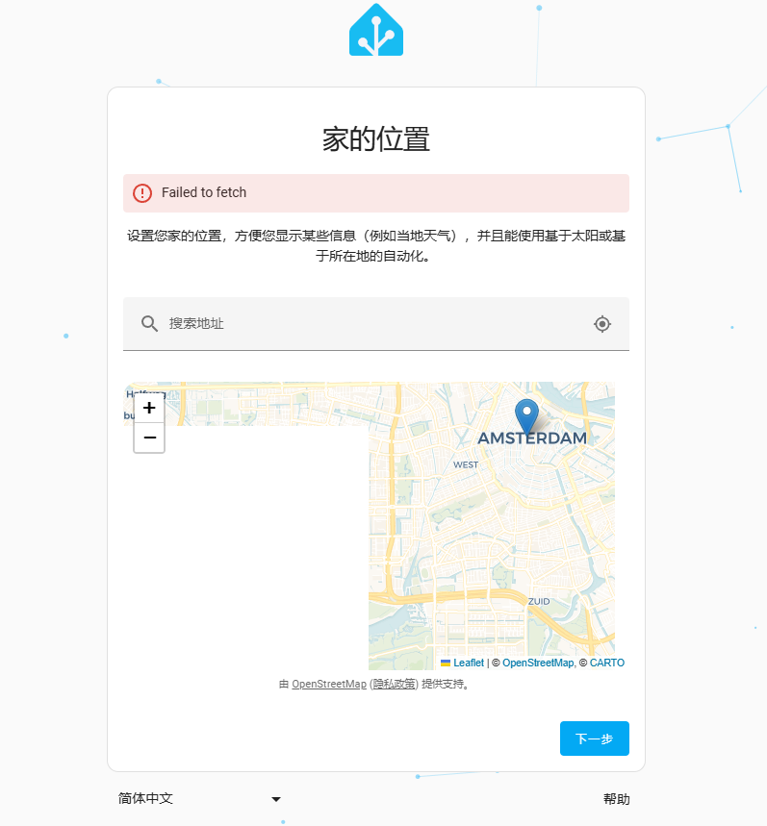Zoom in on the map
Screen dimensions: 767x826
tap(149, 409)
